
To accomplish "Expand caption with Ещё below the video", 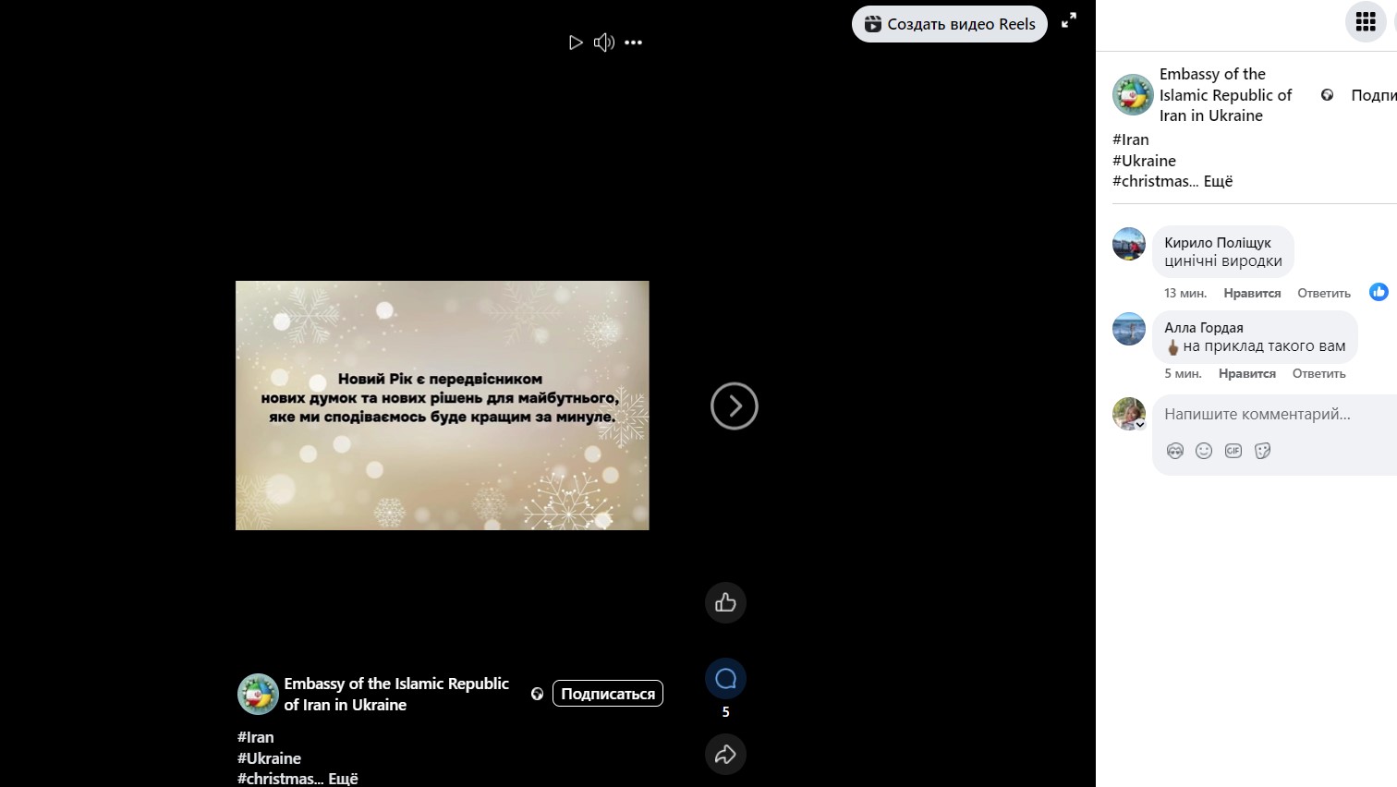I will click(343, 779).
